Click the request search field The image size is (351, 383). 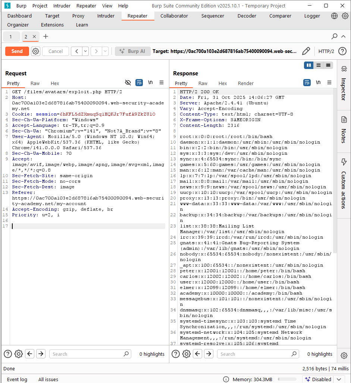[90, 354]
